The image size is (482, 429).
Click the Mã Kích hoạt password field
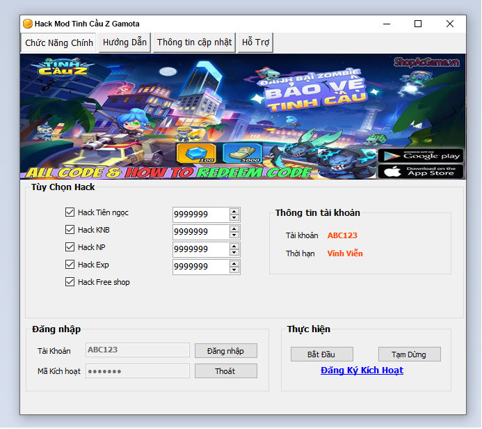138,371
